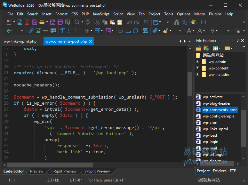This screenshot has height=185, width=248.
Task: Expand the wp-includes folder node
Action: tap(197, 75)
